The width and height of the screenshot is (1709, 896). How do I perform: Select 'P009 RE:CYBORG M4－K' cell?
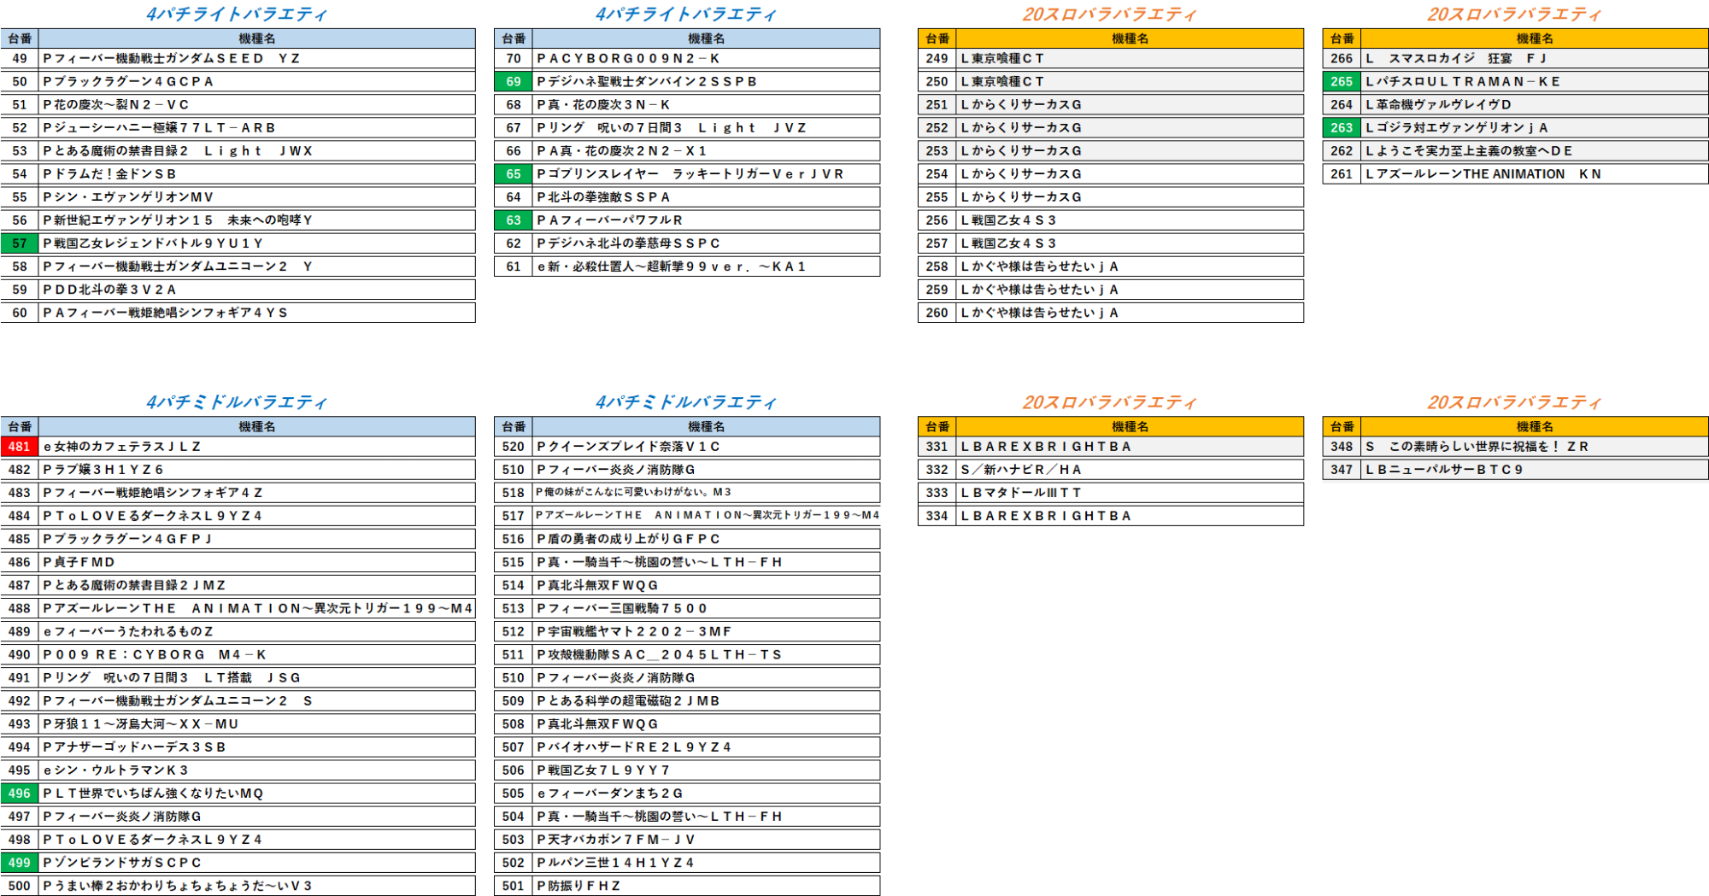257,654
